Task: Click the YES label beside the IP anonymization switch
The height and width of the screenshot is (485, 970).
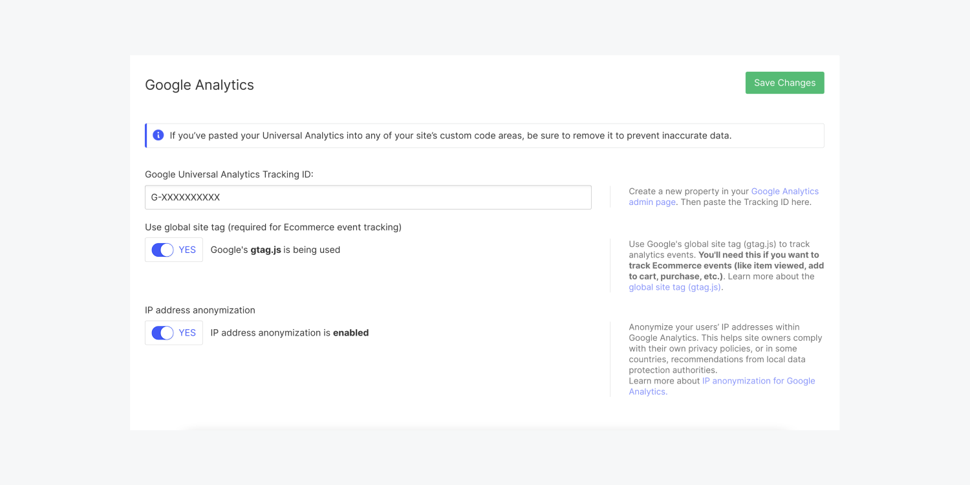Action: (187, 332)
